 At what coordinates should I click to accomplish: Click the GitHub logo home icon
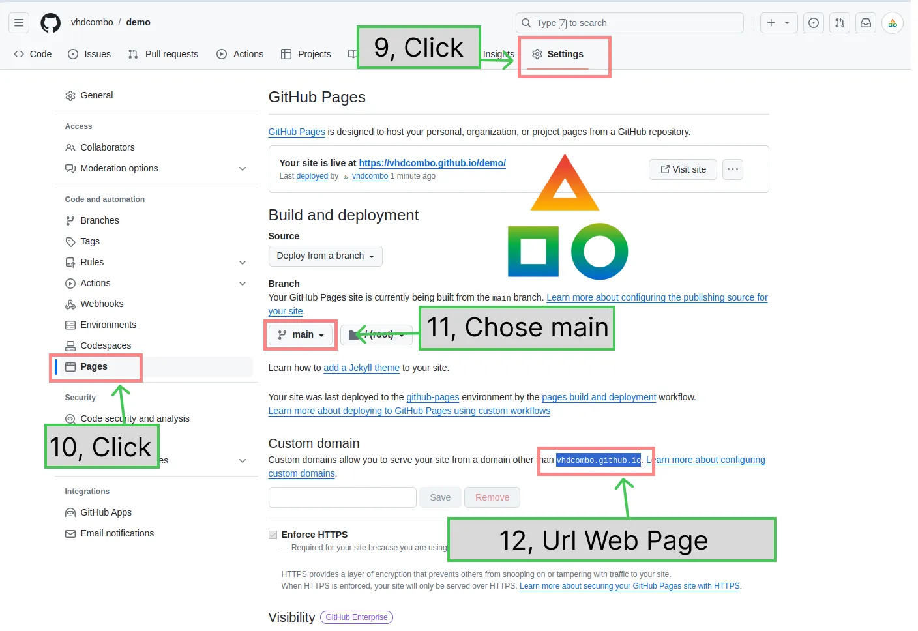tap(50, 23)
